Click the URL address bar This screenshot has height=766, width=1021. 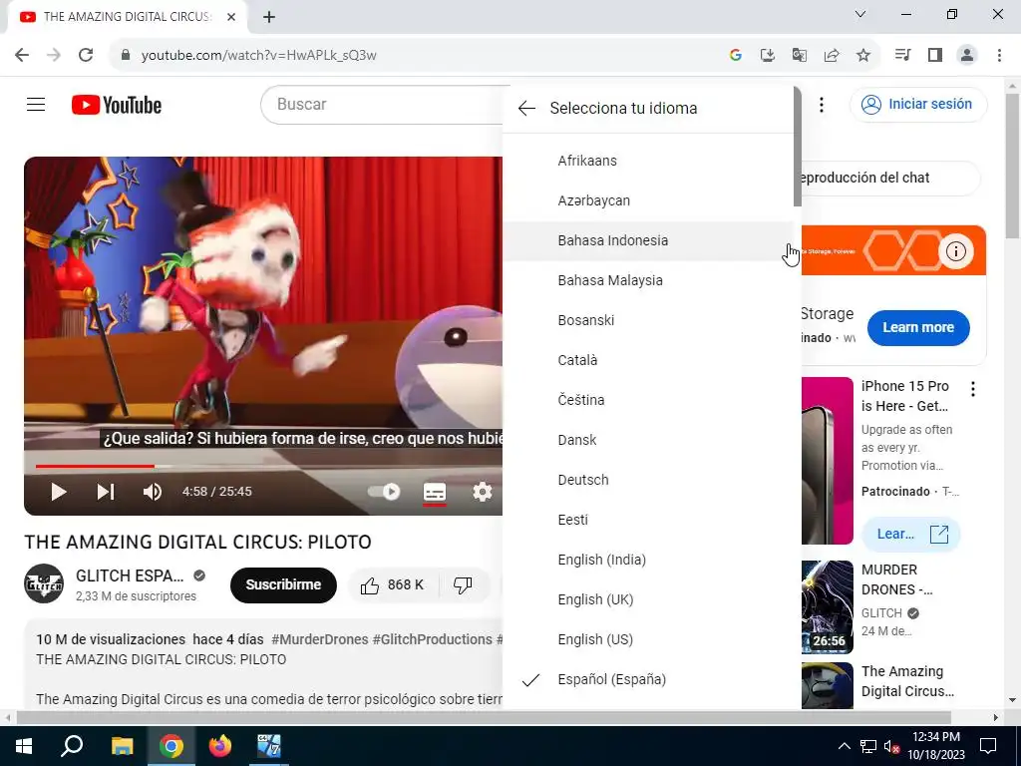click(417, 56)
